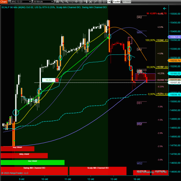Click the purple rectangle zone near CLOSE
The image size is (181, 181).
(x=145, y=77)
